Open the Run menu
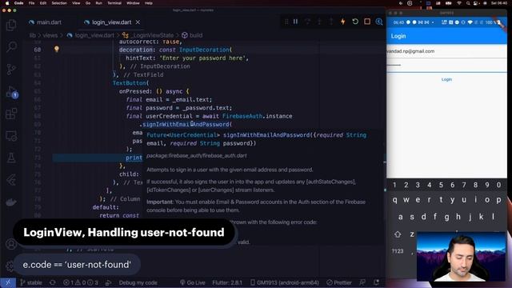The height and width of the screenshot is (288, 512). [98, 3]
